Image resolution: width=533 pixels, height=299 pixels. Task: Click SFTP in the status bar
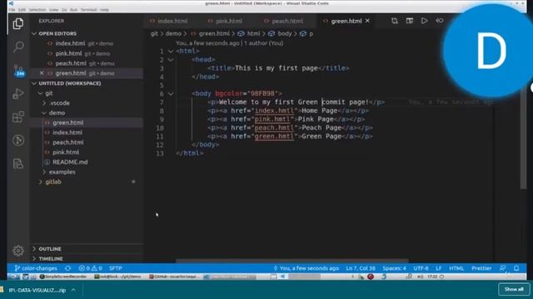click(116, 268)
